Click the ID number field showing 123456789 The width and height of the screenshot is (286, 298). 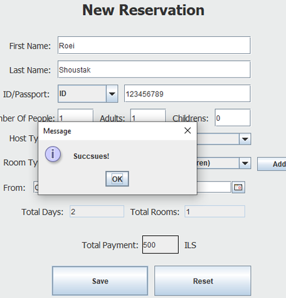point(188,93)
